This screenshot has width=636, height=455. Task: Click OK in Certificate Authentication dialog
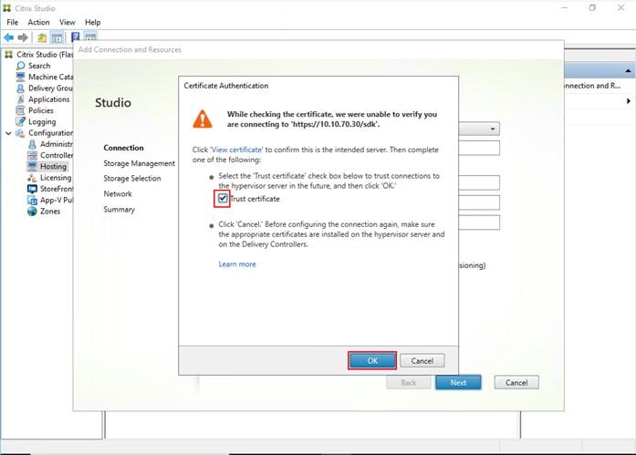pyautogui.click(x=372, y=360)
